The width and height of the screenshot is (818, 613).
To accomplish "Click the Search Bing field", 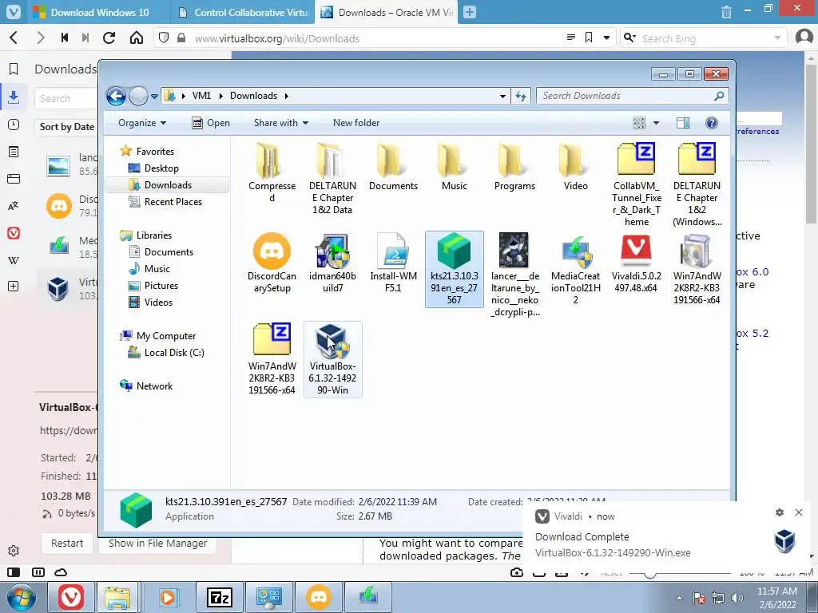I will pos(705,38).
